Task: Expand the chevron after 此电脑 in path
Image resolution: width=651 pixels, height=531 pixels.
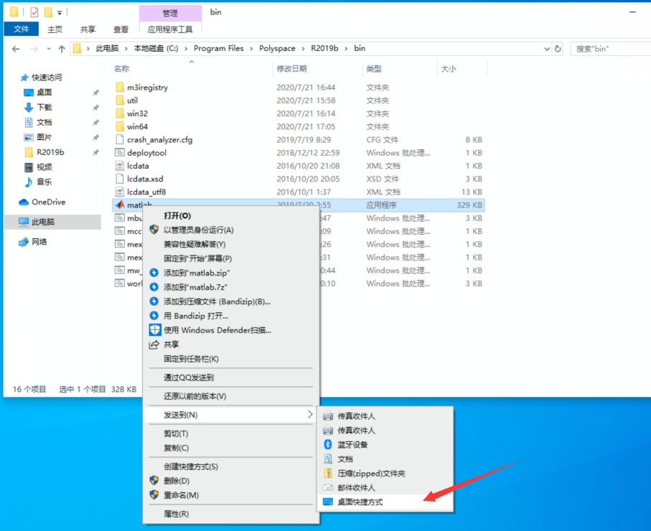Action: (126, 49)
